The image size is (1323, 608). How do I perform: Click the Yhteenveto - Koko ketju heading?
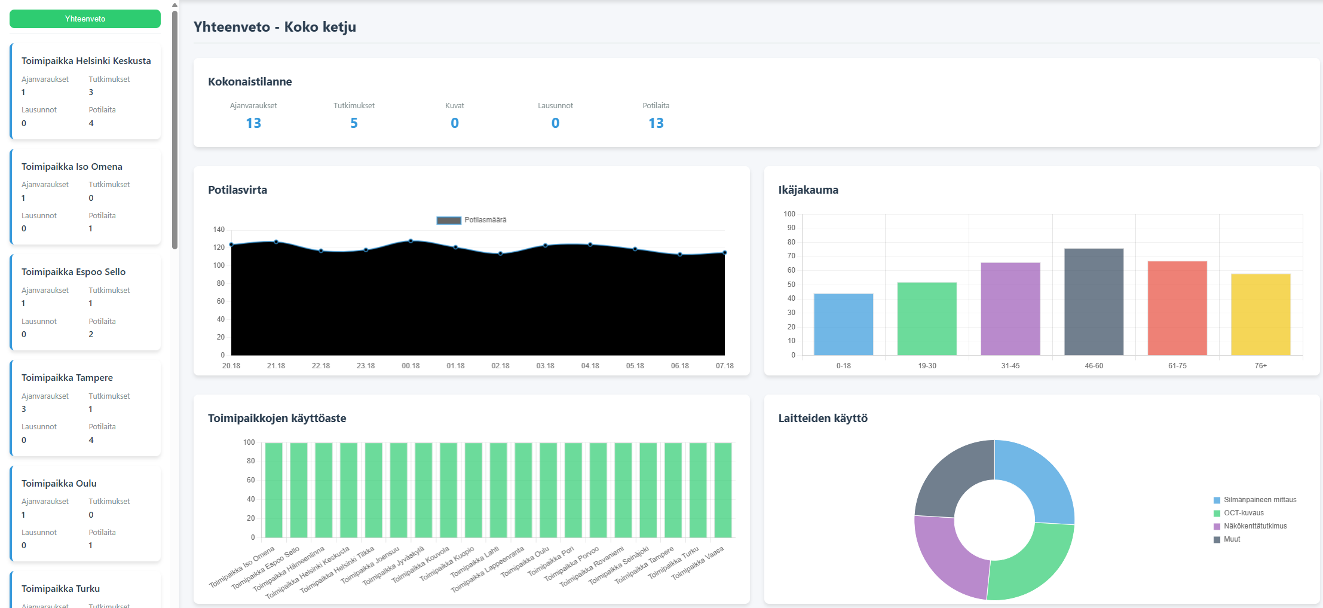[x=275, y=27]
